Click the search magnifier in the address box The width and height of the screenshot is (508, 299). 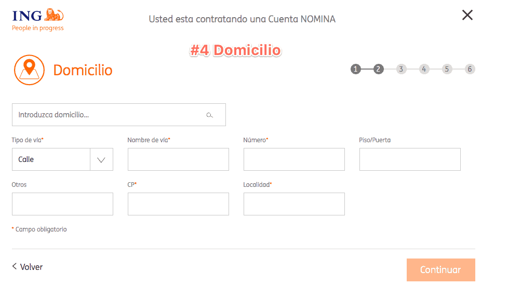tap(210, 115)
